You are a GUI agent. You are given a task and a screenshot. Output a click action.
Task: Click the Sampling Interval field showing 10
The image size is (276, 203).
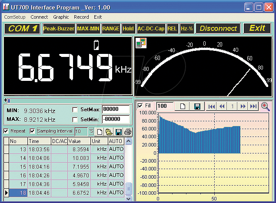[x=81, y=132]
